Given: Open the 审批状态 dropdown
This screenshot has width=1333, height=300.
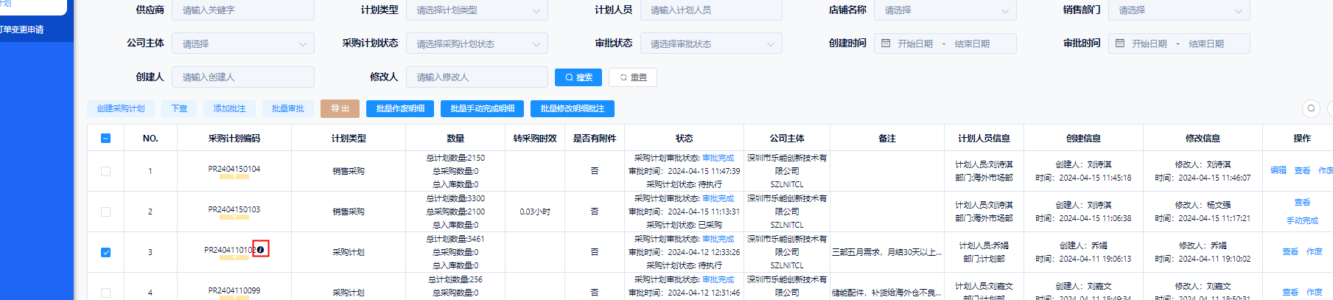Looking at the screenshot, I should (711, 44).
